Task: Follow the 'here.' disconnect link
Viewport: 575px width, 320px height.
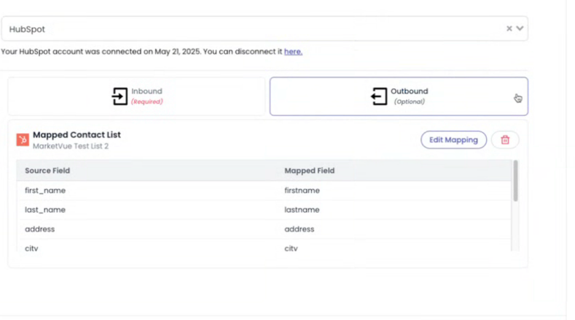Action: click(293, 51)
